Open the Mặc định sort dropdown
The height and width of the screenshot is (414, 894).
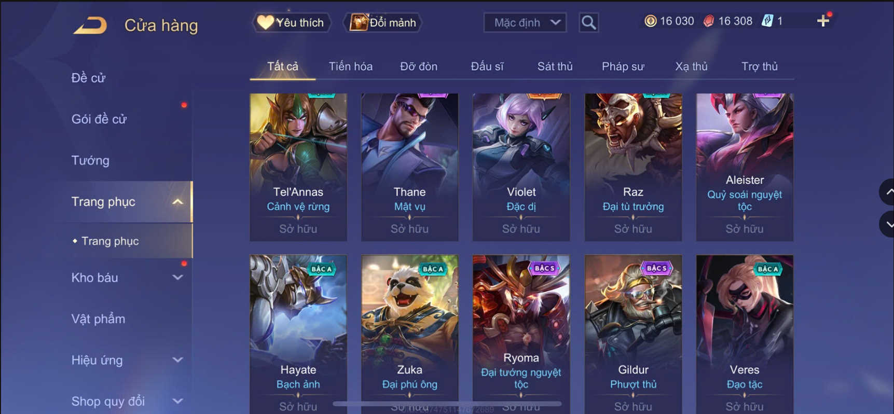pyautogui.click(x=525, y=22)
